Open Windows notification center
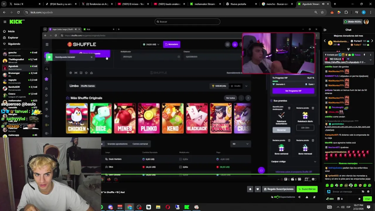375x211 pixels. click(369, 207)
